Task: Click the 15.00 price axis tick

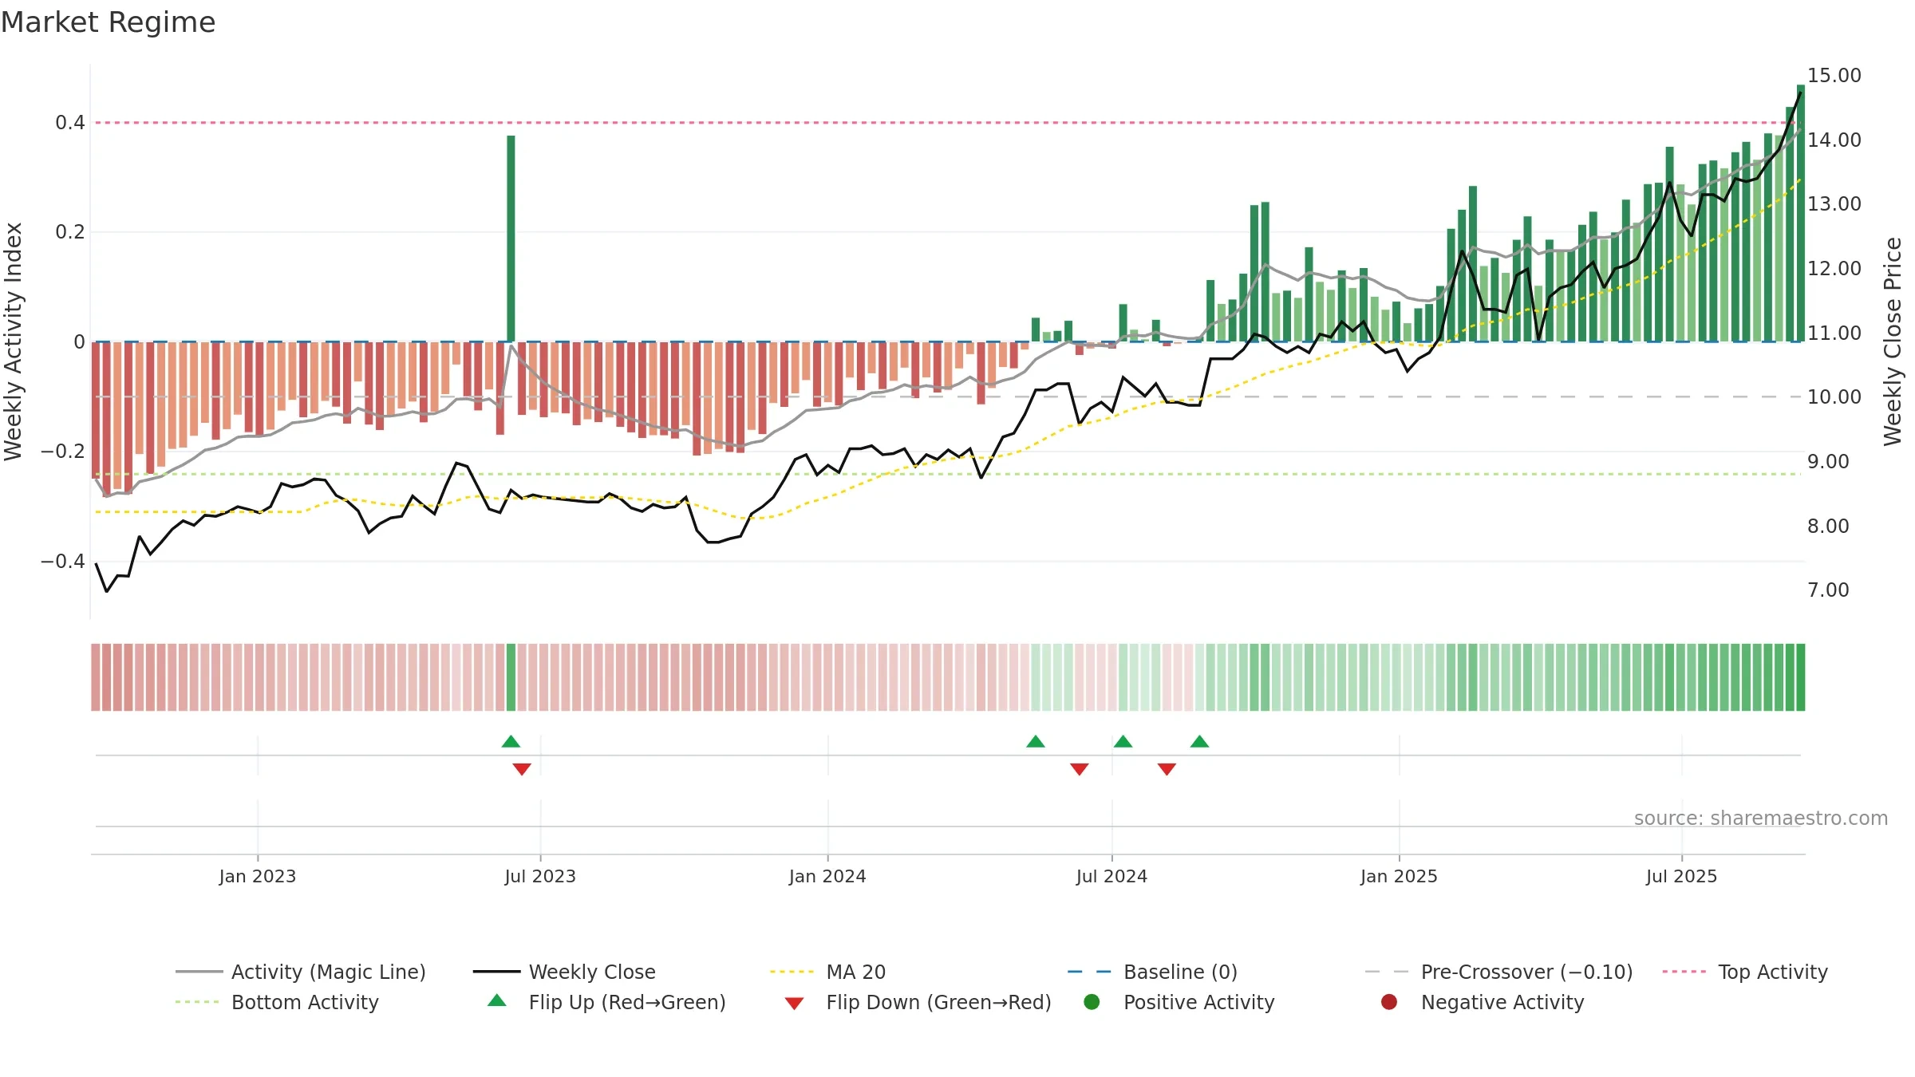Action: 1834,76
